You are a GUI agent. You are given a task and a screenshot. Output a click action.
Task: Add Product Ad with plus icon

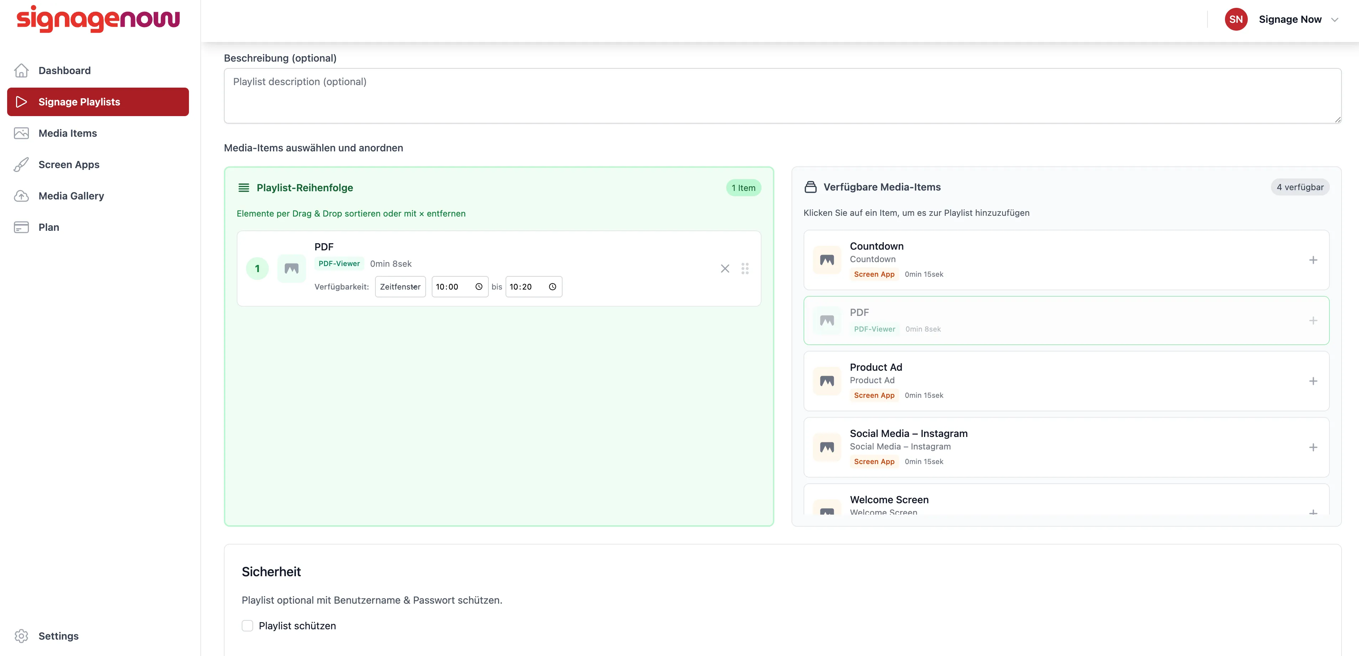1313,381
